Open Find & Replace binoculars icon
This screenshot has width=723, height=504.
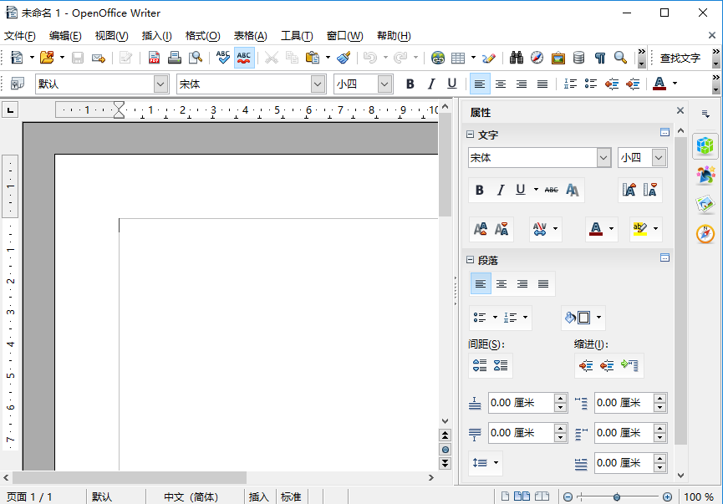coord(517,58)
